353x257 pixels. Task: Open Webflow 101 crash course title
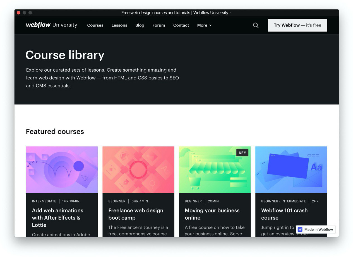click(284, 214)
